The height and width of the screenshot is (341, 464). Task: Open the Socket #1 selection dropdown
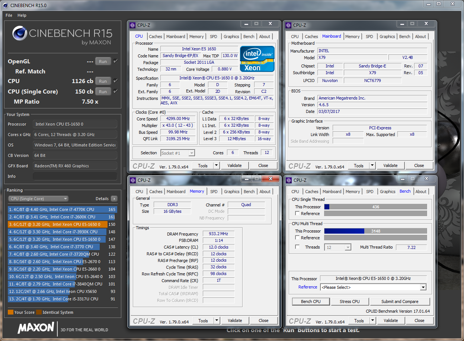(x=177, y=153)
